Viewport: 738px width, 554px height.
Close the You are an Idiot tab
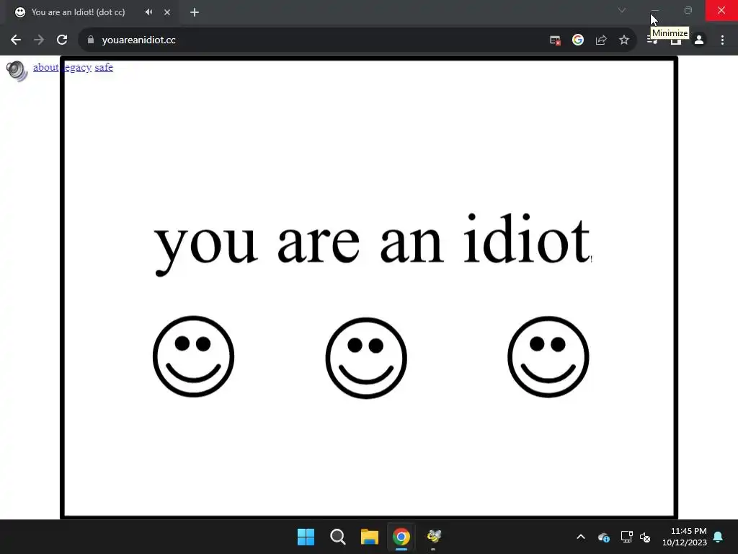[x=167, y=12]
